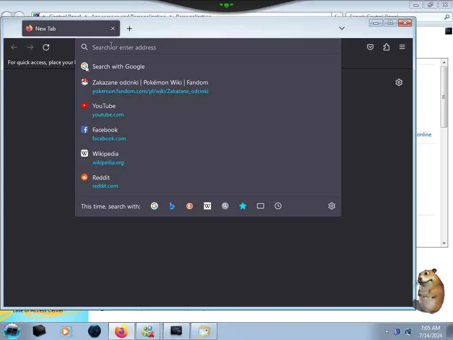
Task: Show hidden system tray icons arrow
Action: point(387,332)
